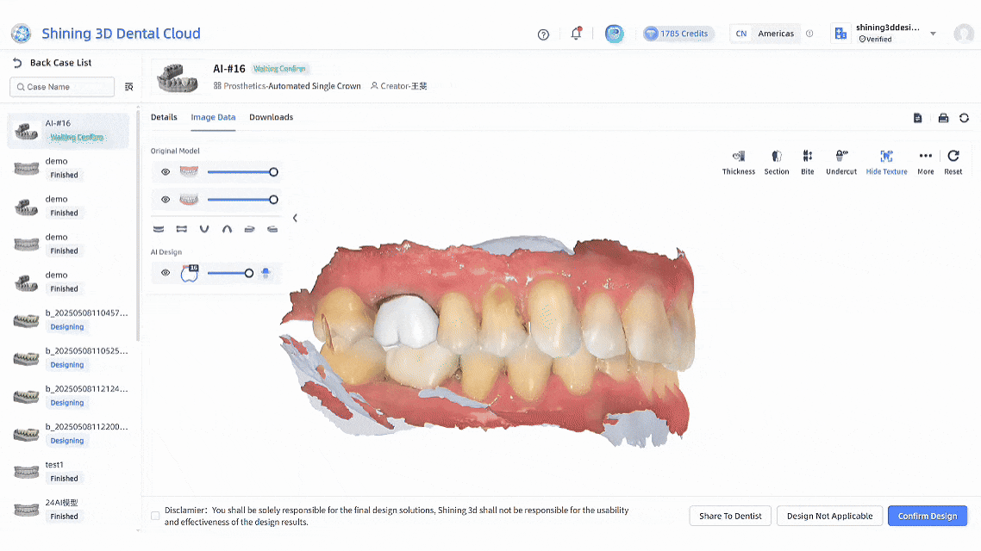Screen dimensions: 981x551
Task: Adjust the AI Design transparency slider handle
Action: [249, 273]
